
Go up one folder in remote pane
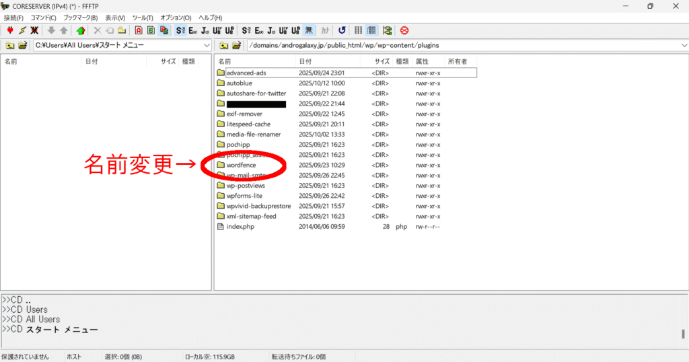click(x=224, y=46)
